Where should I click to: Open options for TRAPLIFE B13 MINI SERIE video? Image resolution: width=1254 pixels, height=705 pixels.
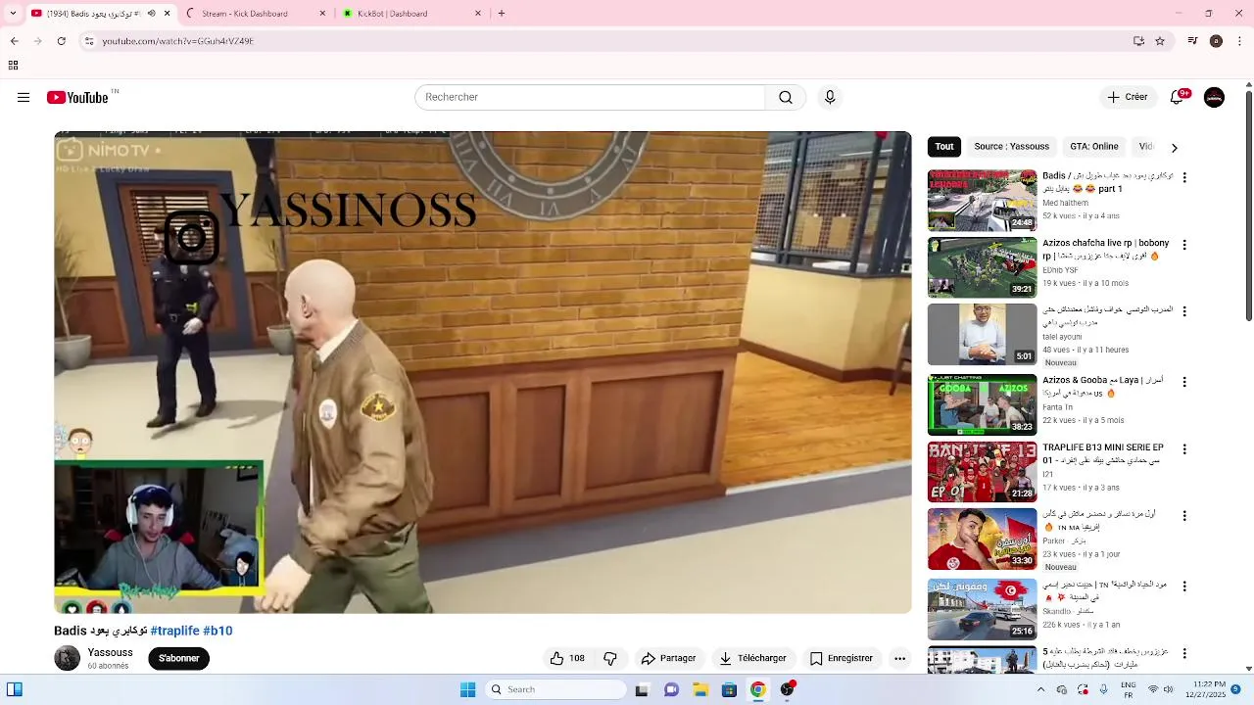1184,448
